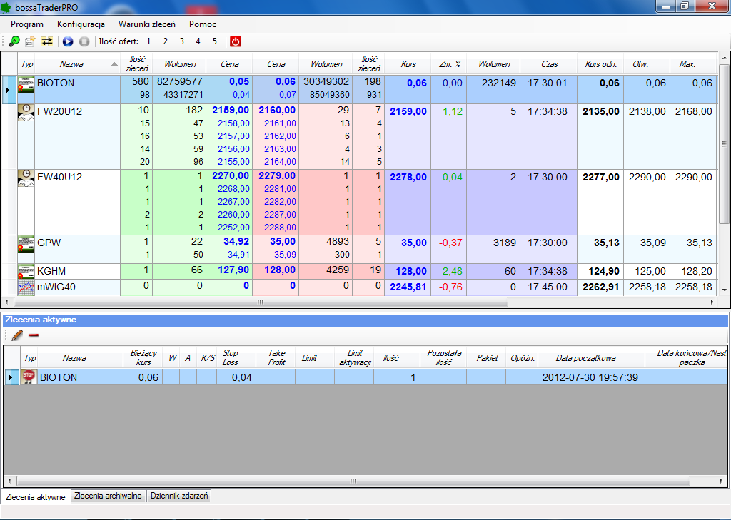This screenshot has width=731, height=520.
Task: Click the Zm. % column header
Action: 448,63
